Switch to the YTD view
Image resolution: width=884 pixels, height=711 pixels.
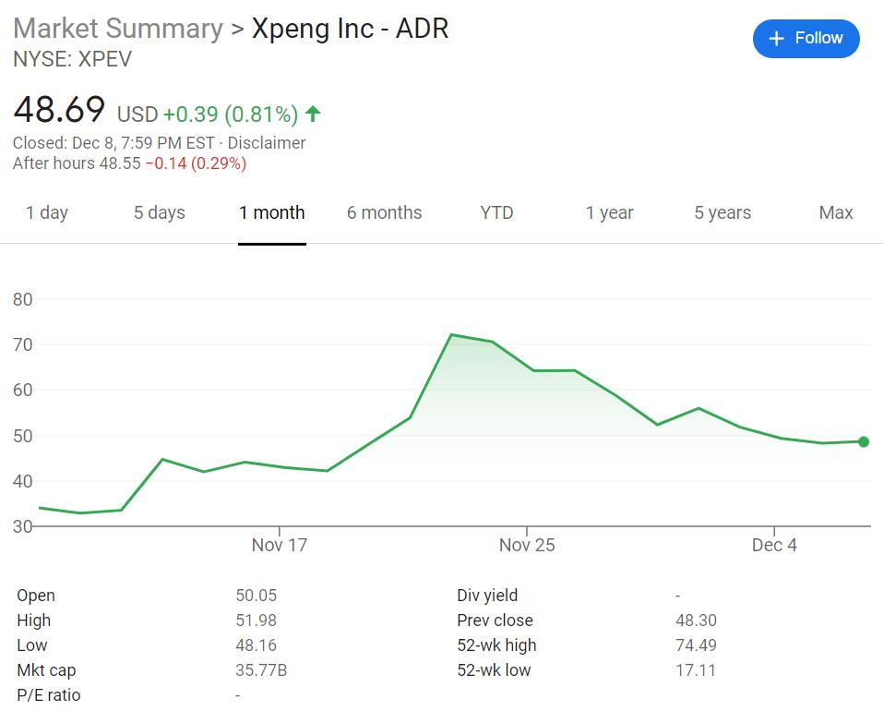click(x=496, y=212)
